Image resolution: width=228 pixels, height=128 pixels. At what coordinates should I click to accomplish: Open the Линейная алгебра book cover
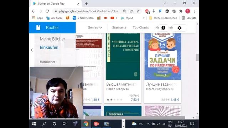click(123, 57)
